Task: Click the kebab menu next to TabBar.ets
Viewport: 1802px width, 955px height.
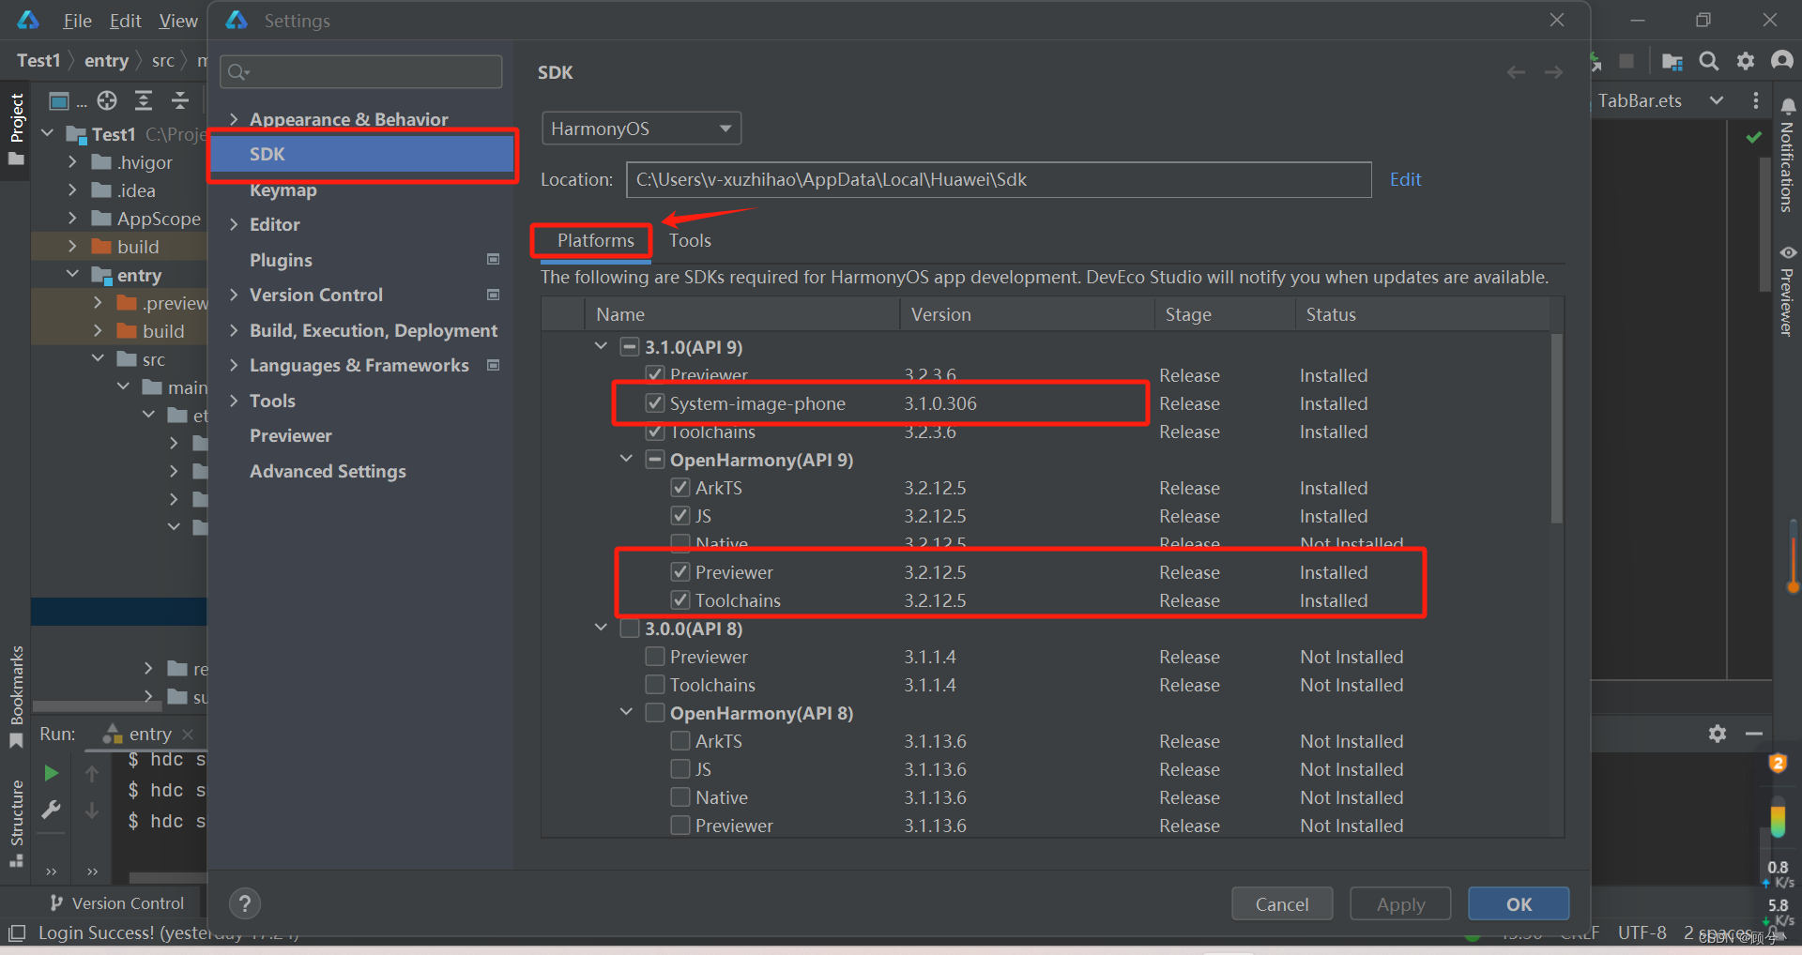Action: pos(1756,100)
